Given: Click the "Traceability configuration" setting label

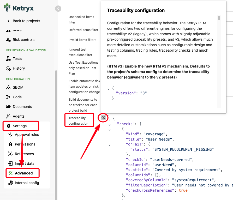Looking at the screenshot, I should tap(78, 121).
